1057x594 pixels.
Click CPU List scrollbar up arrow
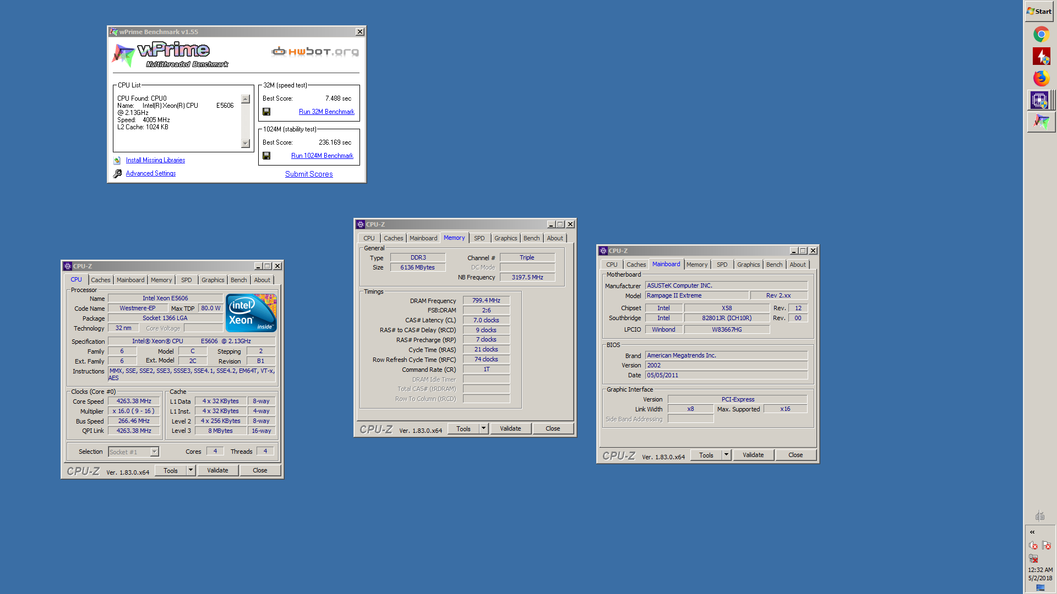point(246,99)
